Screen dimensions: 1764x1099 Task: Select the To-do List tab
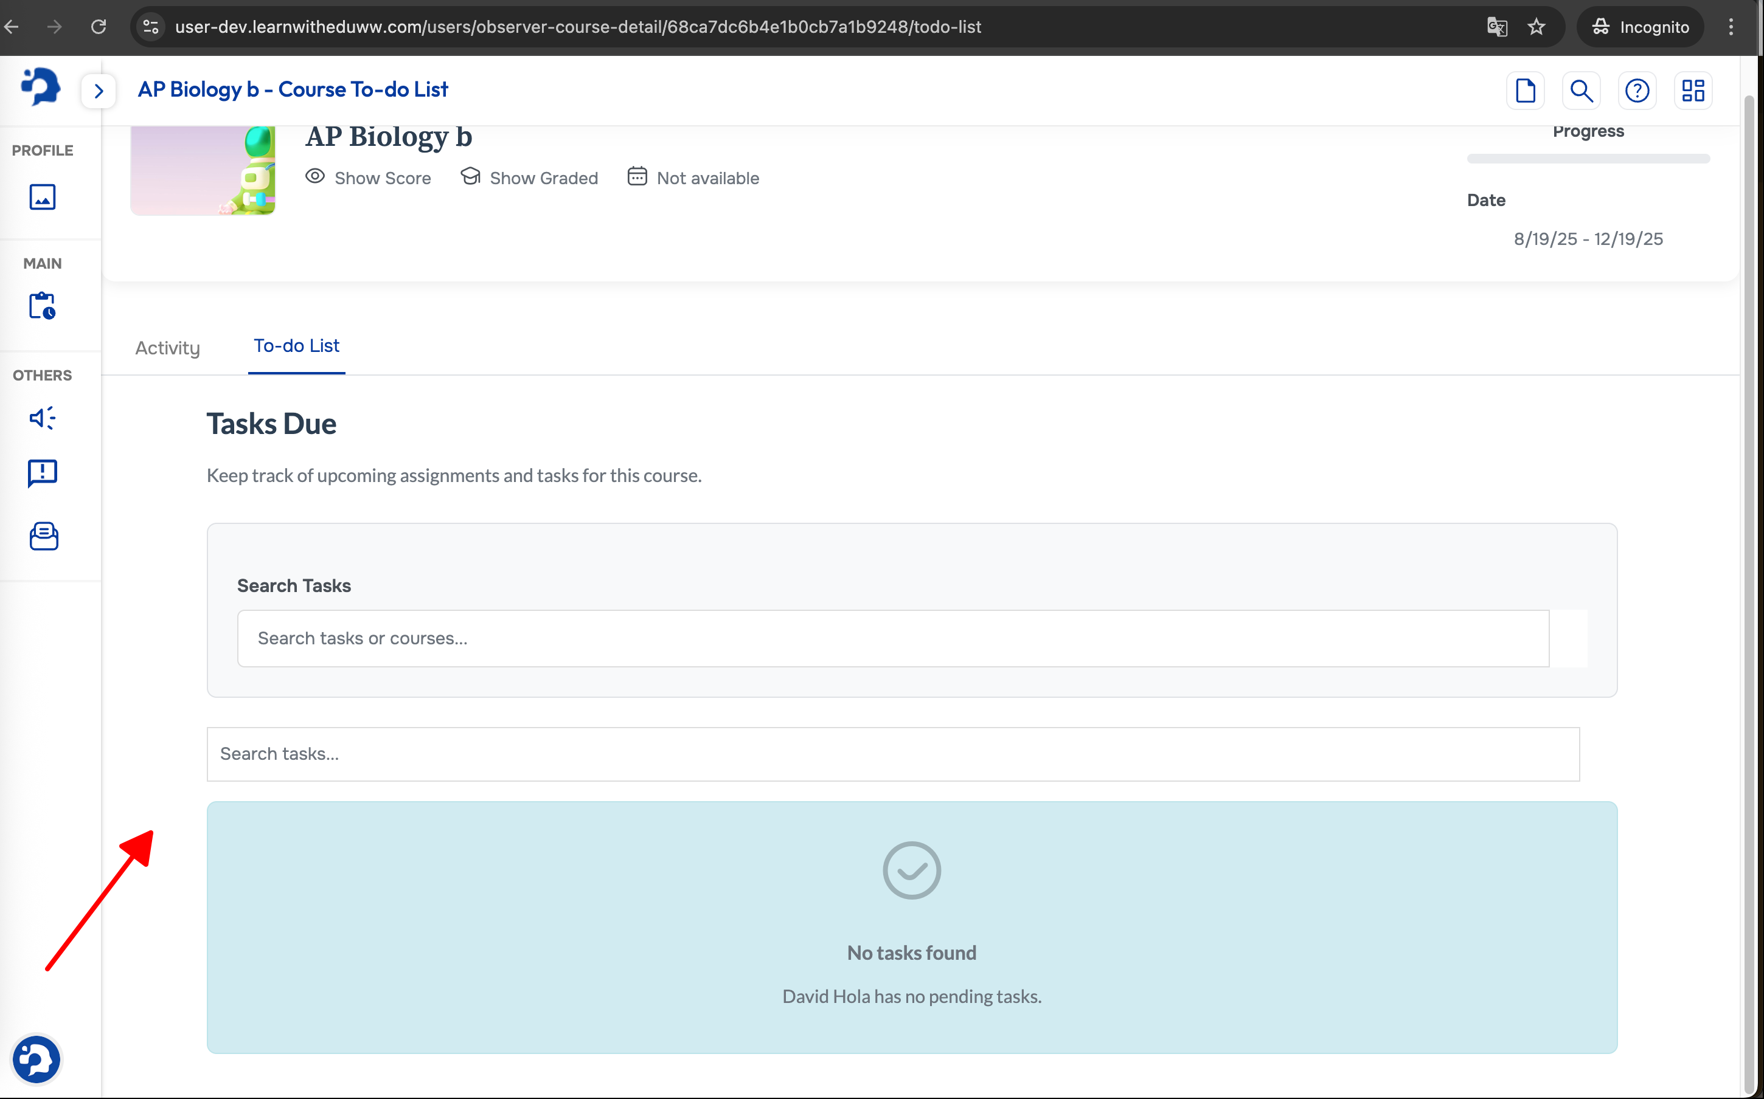[x=296, y=346]
